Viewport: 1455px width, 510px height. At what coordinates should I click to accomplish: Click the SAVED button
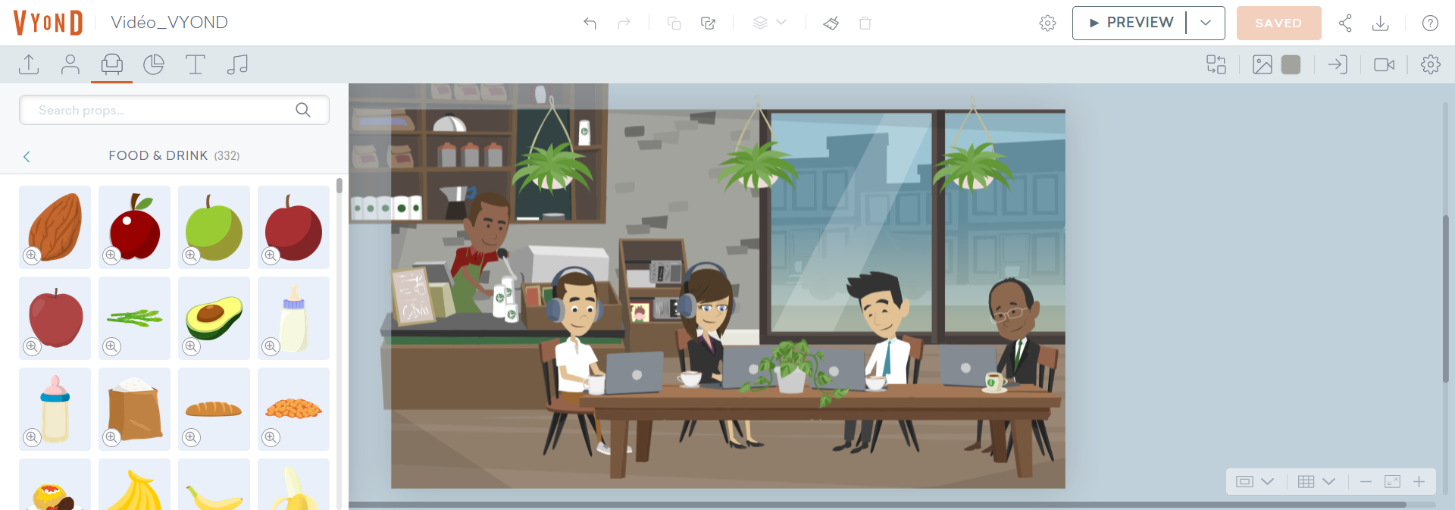tap(1278, 23)
